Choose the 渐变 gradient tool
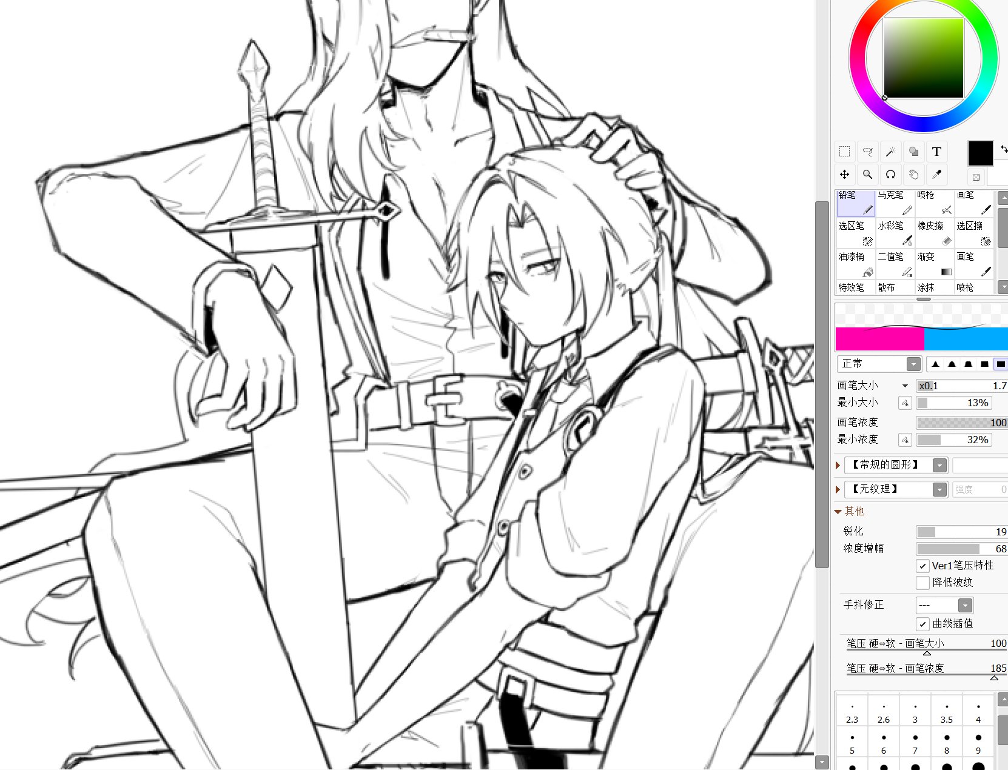 [935, 264]
